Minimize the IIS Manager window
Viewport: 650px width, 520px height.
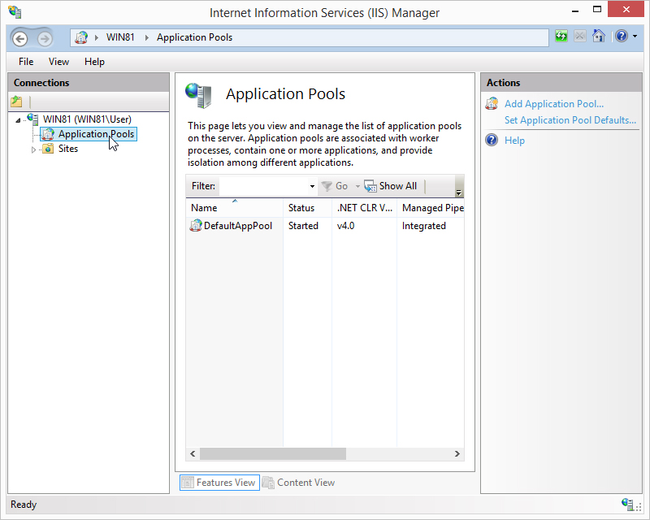click(575, 11)
